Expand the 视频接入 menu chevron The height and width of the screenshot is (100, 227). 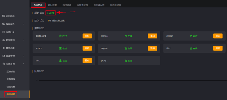(x=24, y=24)
